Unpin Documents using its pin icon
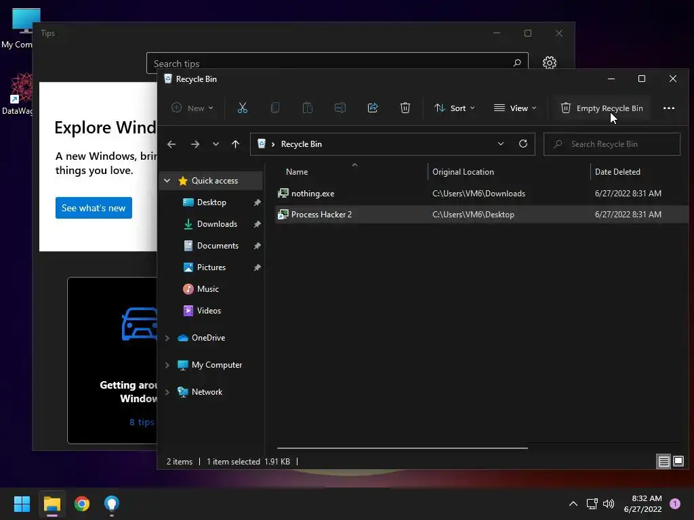694x520 pixels. (257, 246)
